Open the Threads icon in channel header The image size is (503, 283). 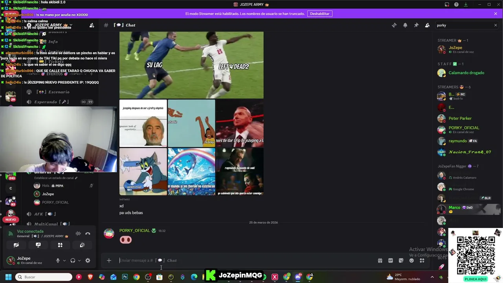tap(394, 25)
